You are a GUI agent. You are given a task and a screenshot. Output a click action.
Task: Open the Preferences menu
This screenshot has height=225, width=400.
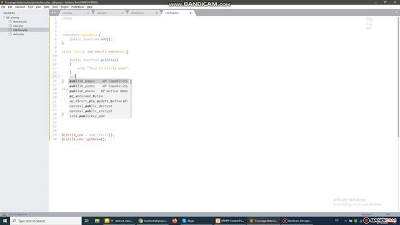coord(77,7)
